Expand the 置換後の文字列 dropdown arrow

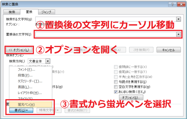point(178,34)
